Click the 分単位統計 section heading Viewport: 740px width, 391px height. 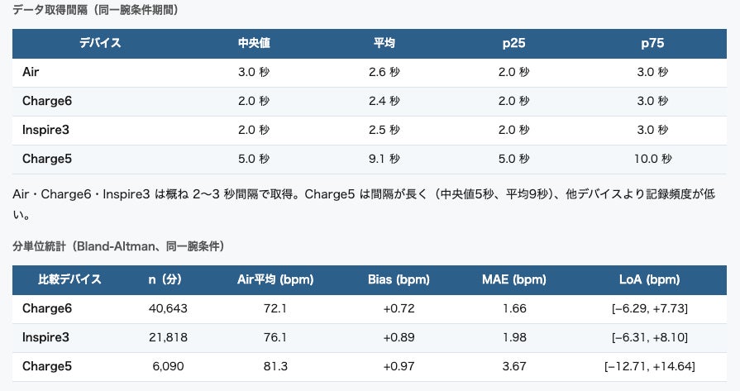click(39, 246)
